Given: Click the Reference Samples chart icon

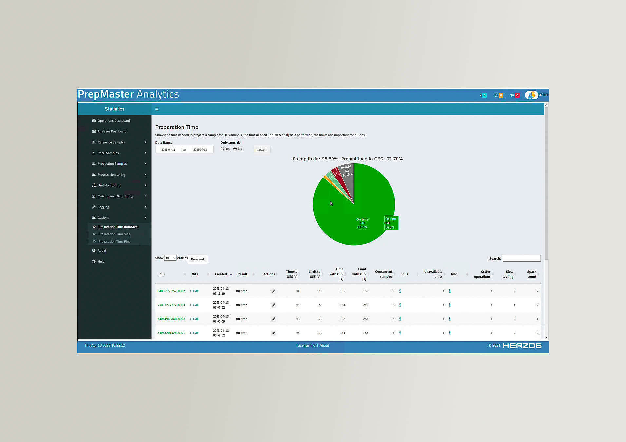Looking at the screenshot, I should [x=94, y=142].
